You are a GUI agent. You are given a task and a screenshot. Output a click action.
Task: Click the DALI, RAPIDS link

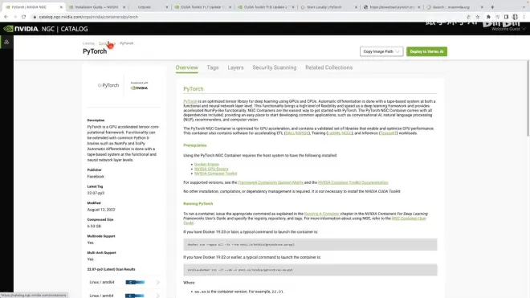coord(297,133)
